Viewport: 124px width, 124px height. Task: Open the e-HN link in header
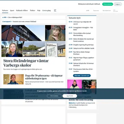click(88, 11)
